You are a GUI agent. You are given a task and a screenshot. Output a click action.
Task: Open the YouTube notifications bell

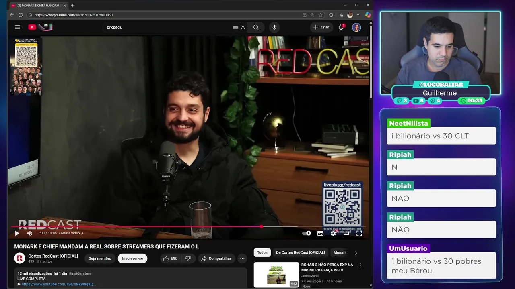(x=341, y=27)
